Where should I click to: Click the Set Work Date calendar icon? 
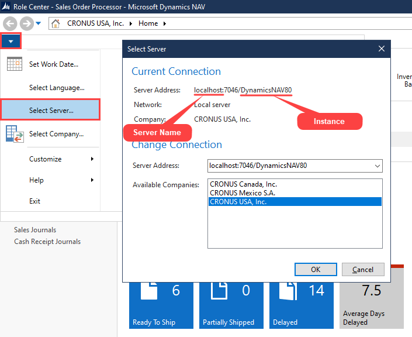click(x=15, y=64)
